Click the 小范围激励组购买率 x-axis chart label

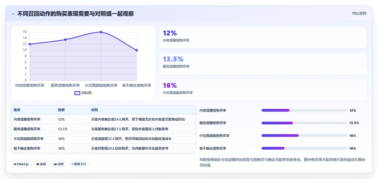(x=101, y=85)
